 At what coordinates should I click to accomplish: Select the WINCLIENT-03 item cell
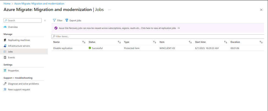click(x=167, y=48)
